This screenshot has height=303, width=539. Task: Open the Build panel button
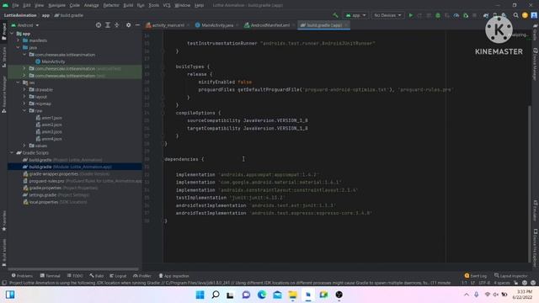(x=97, y=276)
